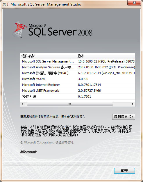Click the 版本 column header

[x=106, y=56]
